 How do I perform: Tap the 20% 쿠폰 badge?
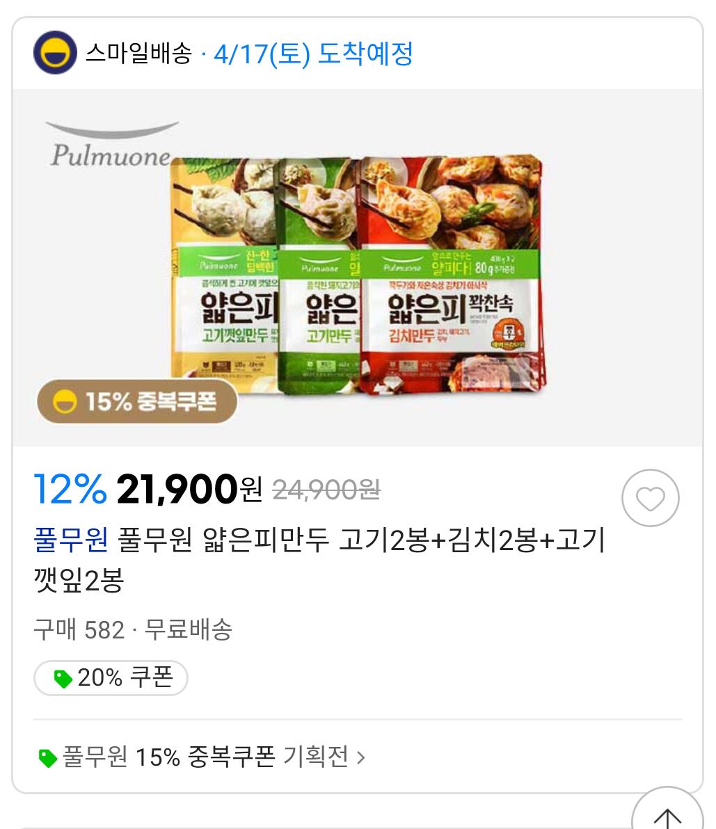coord(111,678)
